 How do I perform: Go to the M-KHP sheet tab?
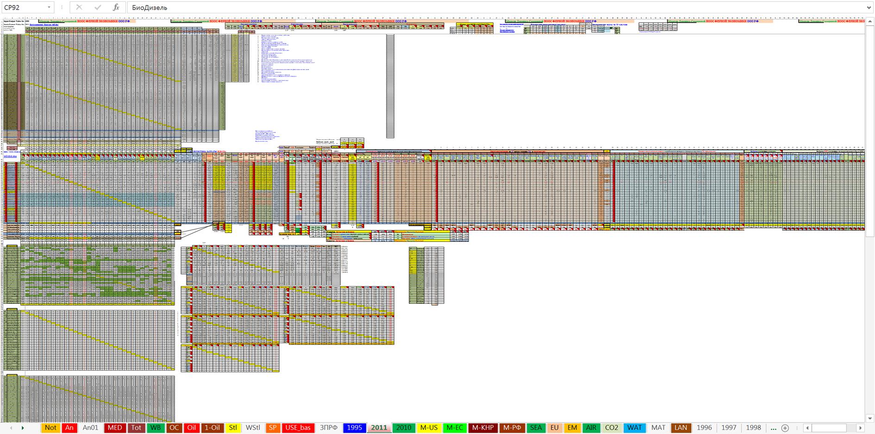(483, 428)
